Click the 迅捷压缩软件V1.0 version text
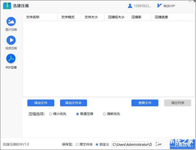Viewport: 196px width, 150px height. [x=16, y=145]
